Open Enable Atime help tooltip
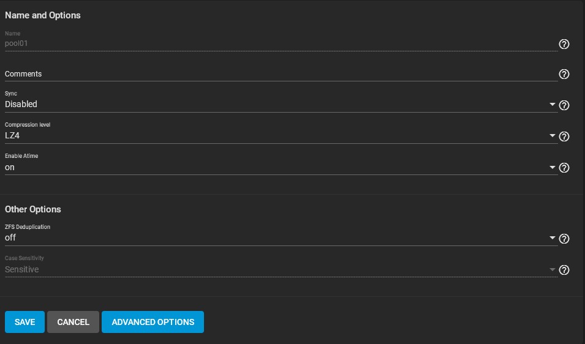The width and height of the screenshot is (585, 344). click(564, 168)
